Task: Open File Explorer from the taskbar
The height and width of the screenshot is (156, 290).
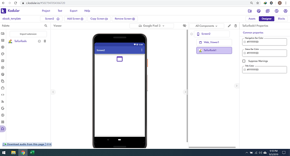Action: [x=13, y=153]
